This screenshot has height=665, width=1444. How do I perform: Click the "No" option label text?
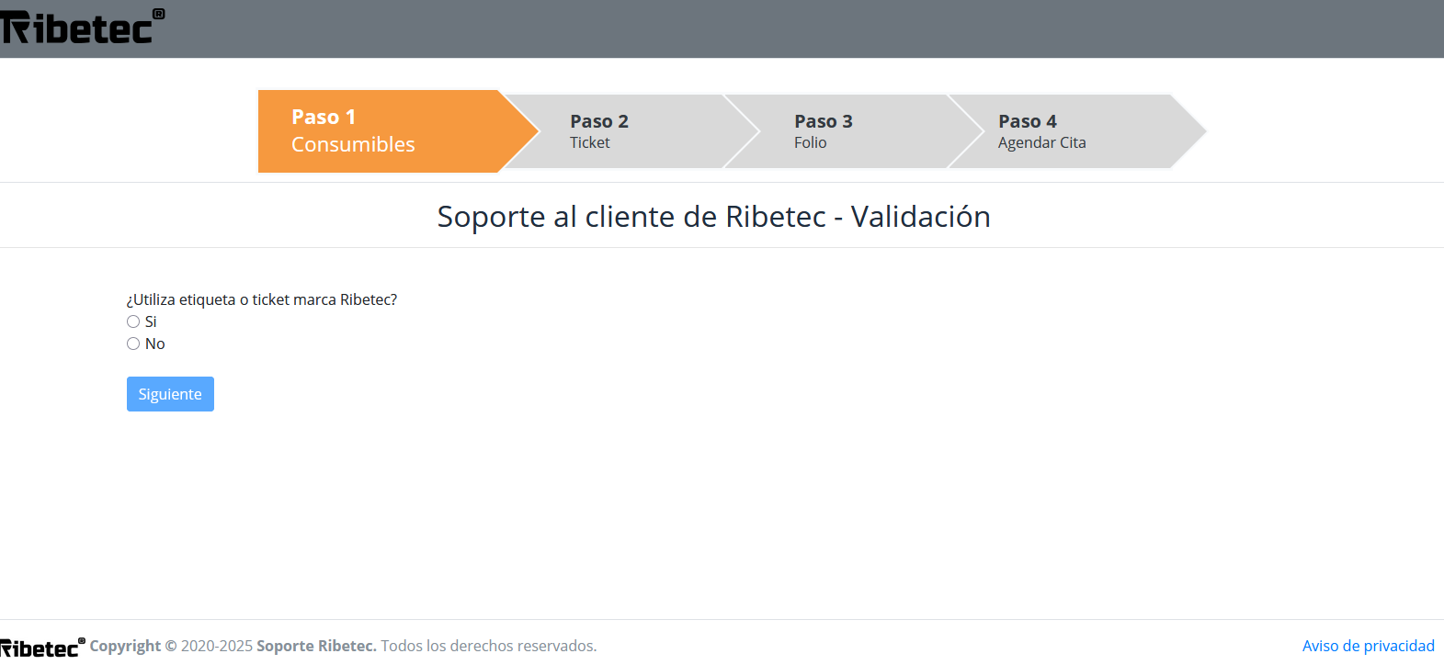pos(155,344)
